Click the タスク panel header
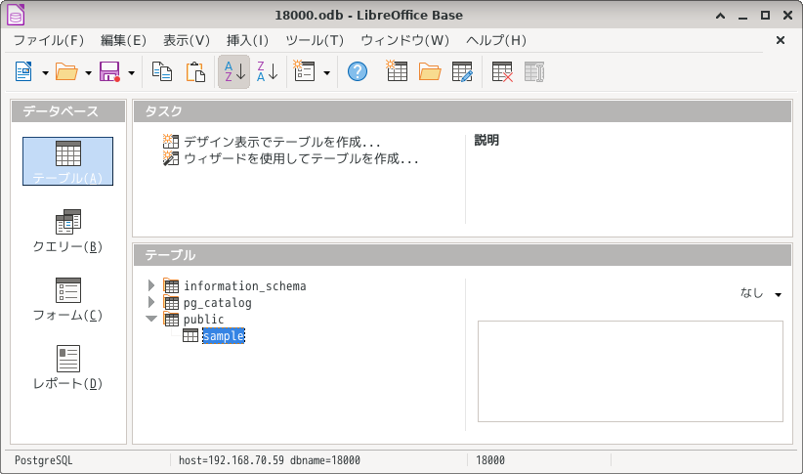 pos(462,111)
